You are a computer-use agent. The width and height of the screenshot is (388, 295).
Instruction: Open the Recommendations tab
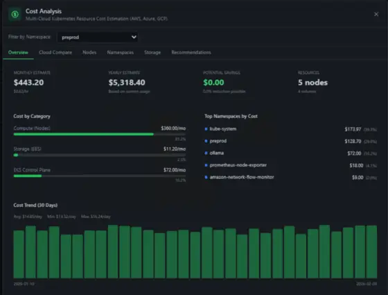pos(191,52)
